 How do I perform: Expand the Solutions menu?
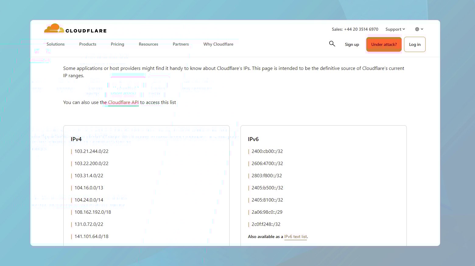(x=55, y=44)
